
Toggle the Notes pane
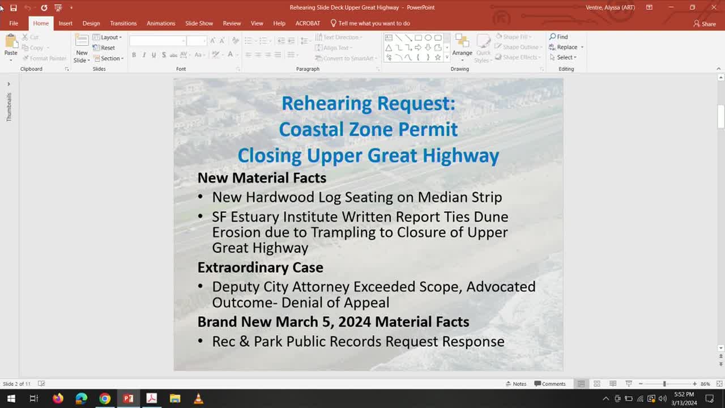point(516,384)
